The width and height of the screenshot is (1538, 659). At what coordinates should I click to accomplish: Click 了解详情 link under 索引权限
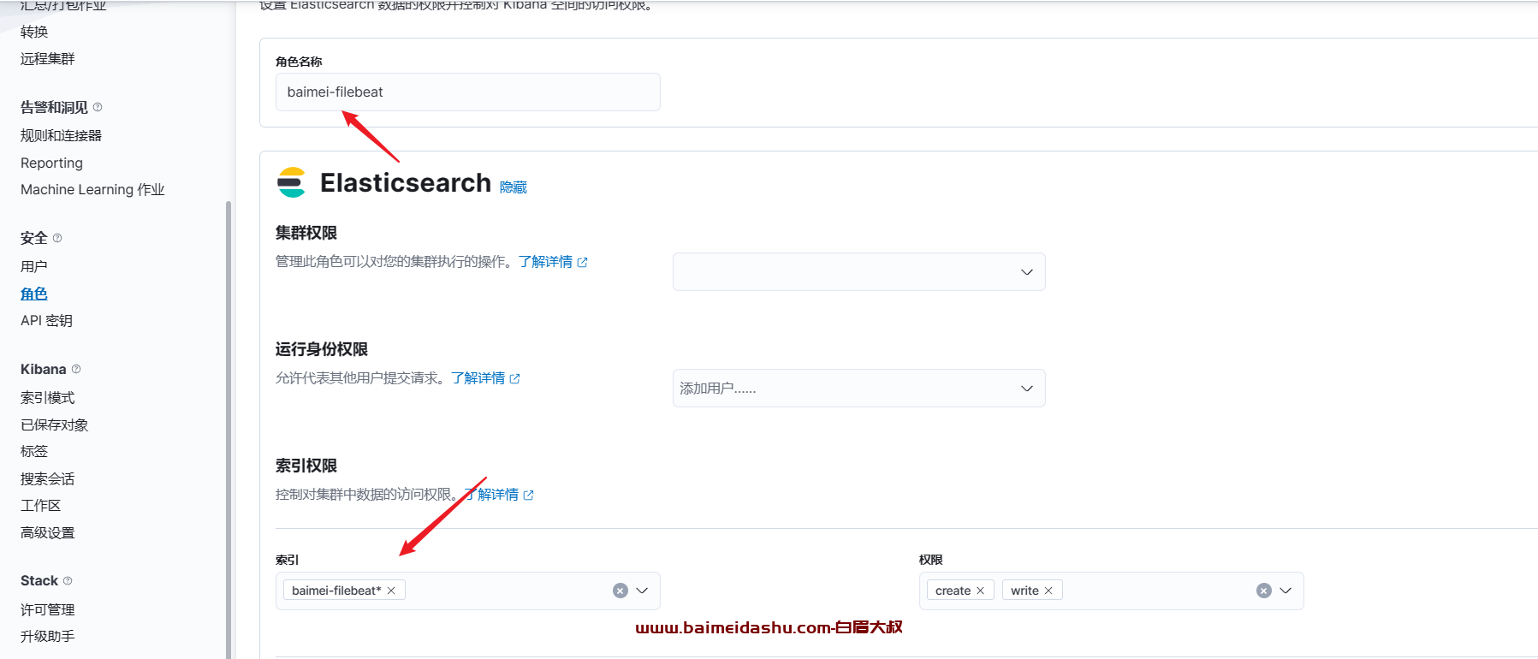[491, 495]
